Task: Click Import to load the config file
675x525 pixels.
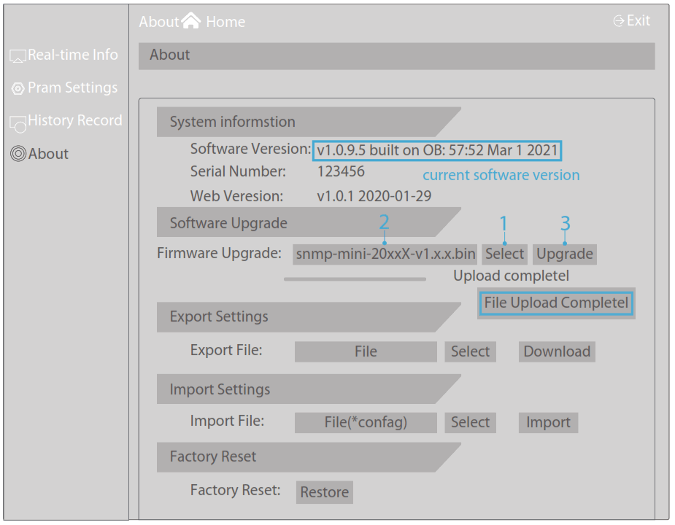Action: point(548,423)
